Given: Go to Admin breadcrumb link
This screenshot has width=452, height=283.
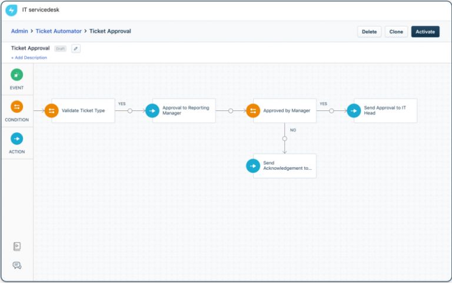Looking at the screenshot, I should [19, 31].
